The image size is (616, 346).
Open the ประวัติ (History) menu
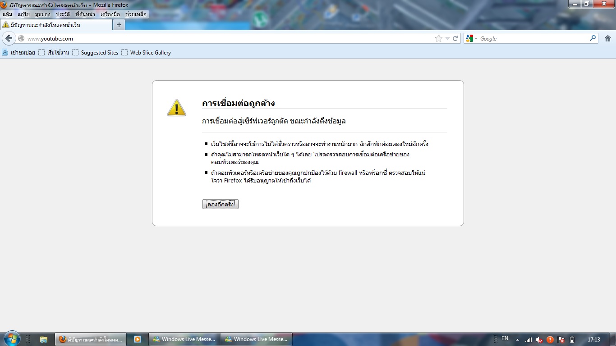pyautogui.click(x=63, y=14)
